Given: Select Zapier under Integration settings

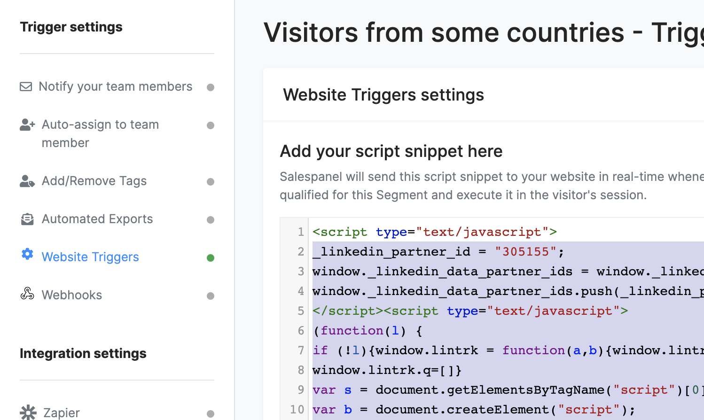Looking at the screenshot, I should pos(62,412).
